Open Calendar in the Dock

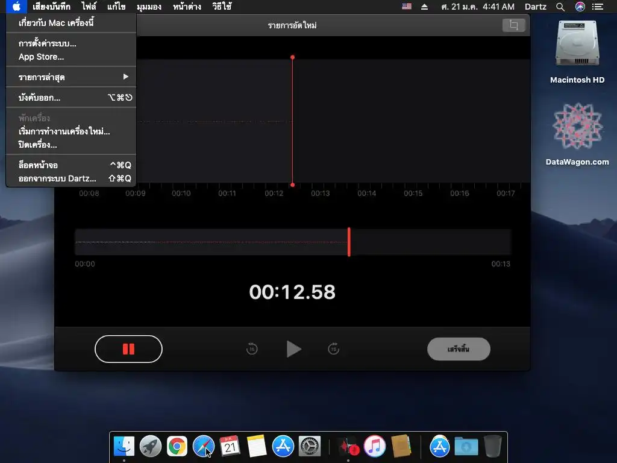(230, 446)
